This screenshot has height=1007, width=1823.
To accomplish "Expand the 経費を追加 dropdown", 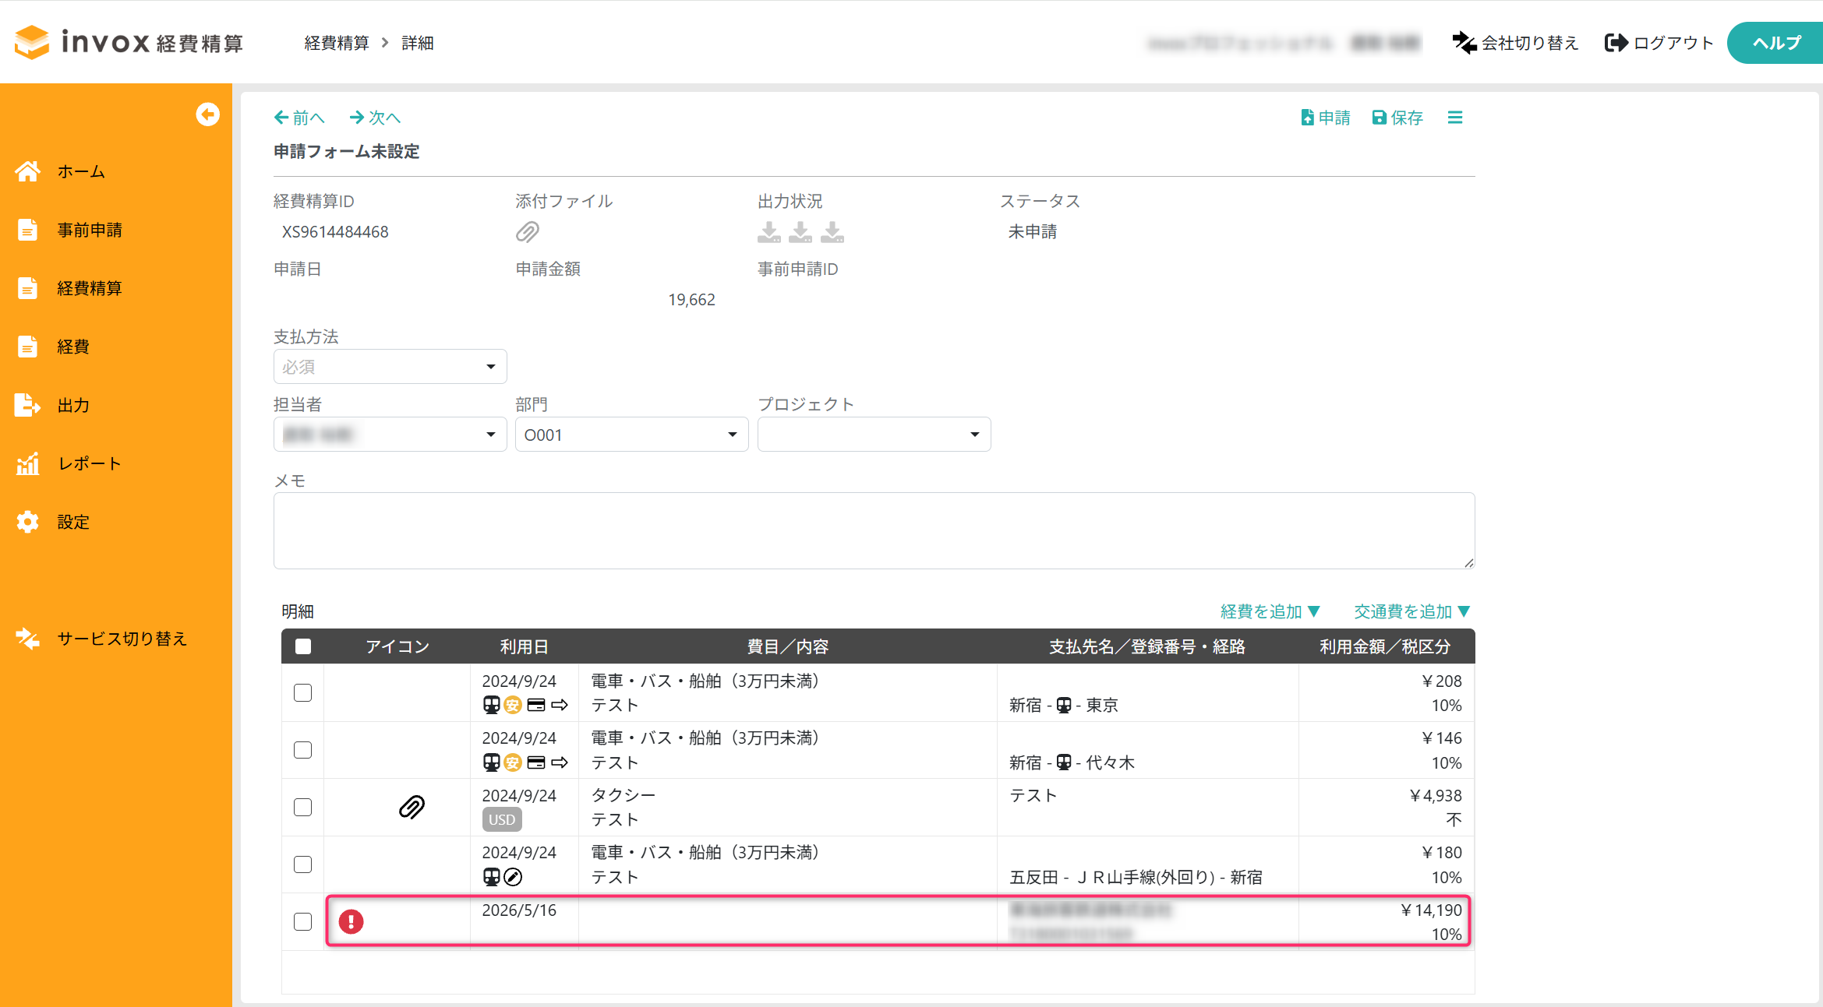I will 1270,611.
